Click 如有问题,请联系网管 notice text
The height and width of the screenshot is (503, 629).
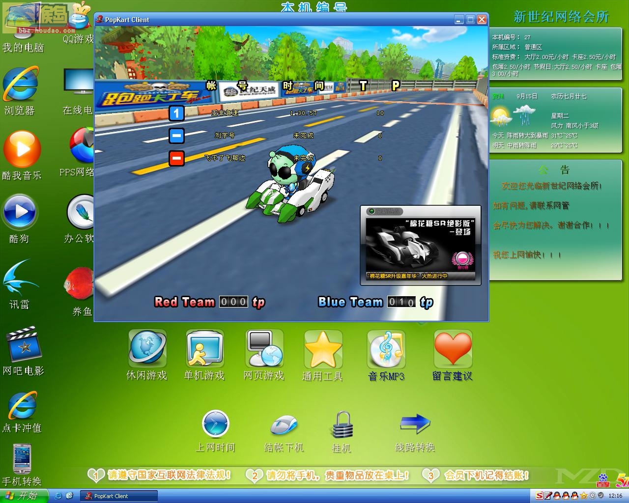click(x=531, y=206)
